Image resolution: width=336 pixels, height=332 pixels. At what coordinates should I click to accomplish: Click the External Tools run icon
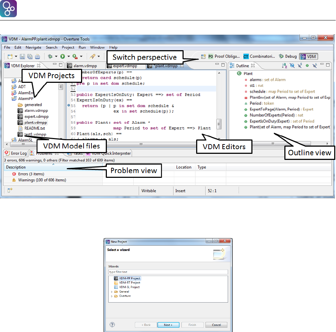tap(75, 56)
